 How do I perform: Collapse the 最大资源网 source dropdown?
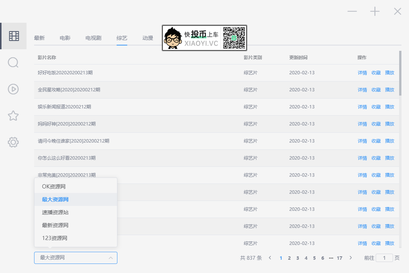click(x=76, y=258)
